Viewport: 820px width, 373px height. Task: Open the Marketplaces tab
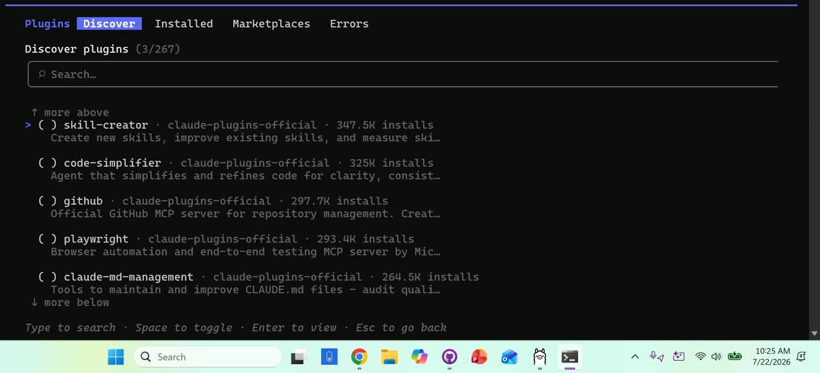[271, 23]
